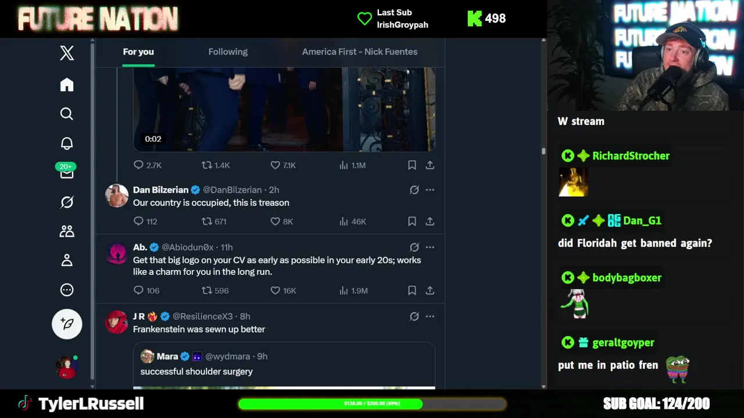Click the Kick follower count 498
744x418 pixels.
point(487,19)
